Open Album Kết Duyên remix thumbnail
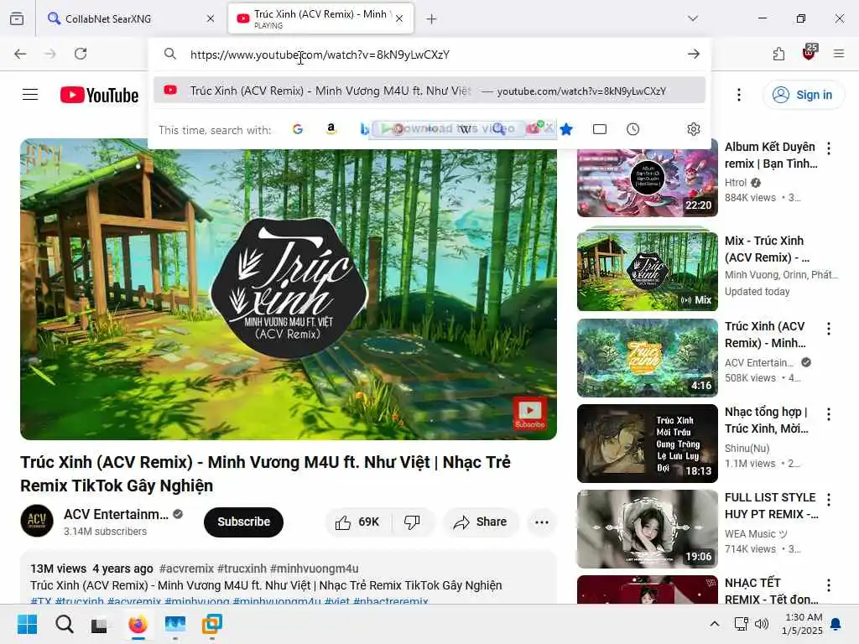 pyautogui.click(x=648, y=178)
